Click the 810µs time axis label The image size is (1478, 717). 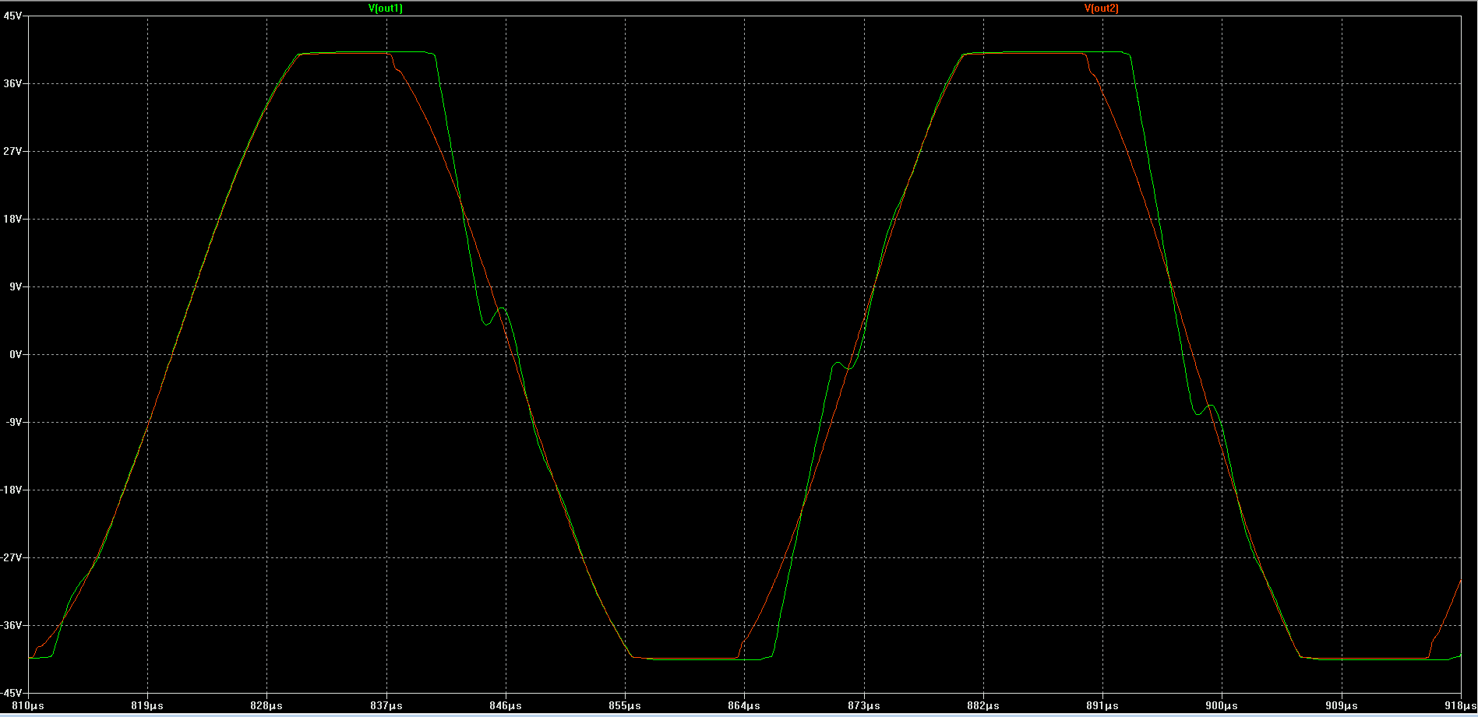click(29, 705)
